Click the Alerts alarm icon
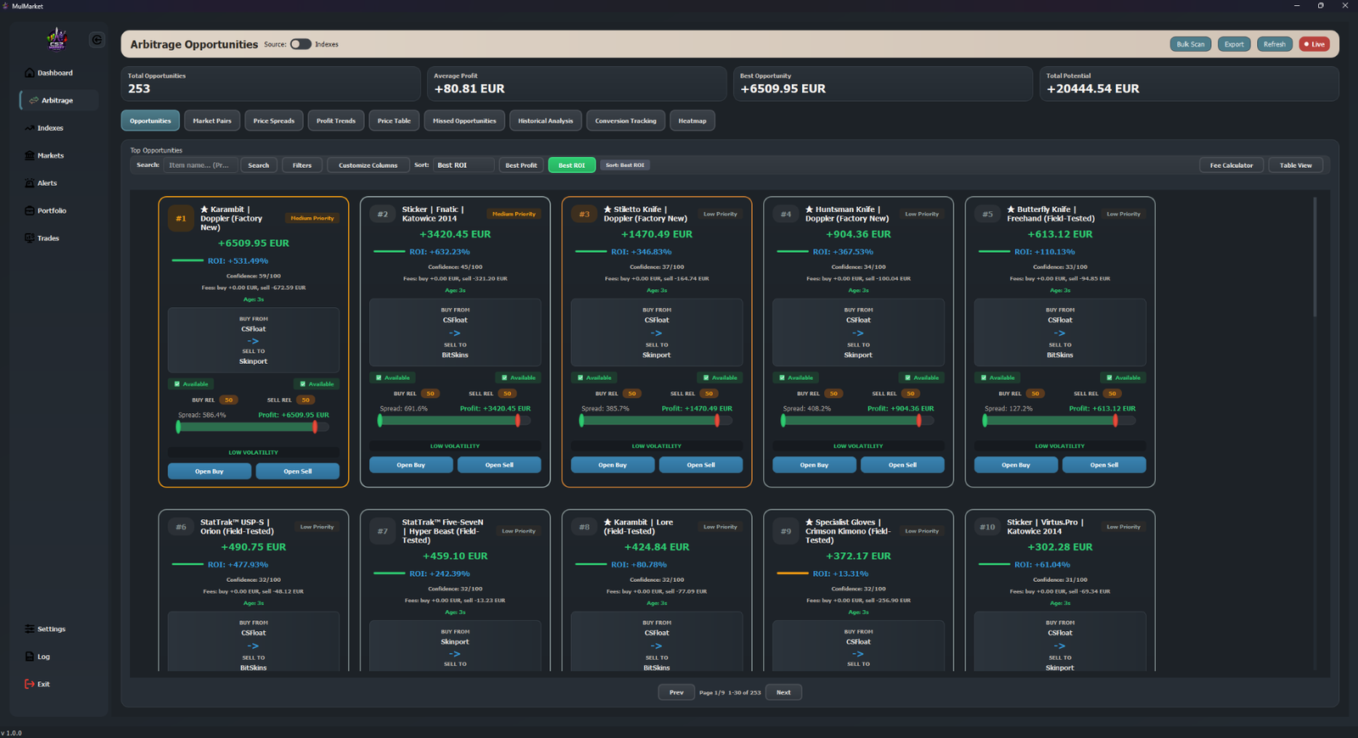This screenshot has width=1358, height=738. (x=30, y=183)
